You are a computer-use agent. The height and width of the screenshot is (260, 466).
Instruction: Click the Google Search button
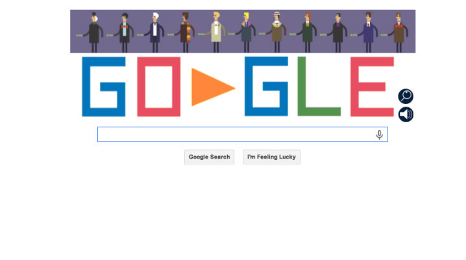pos(209,157)
